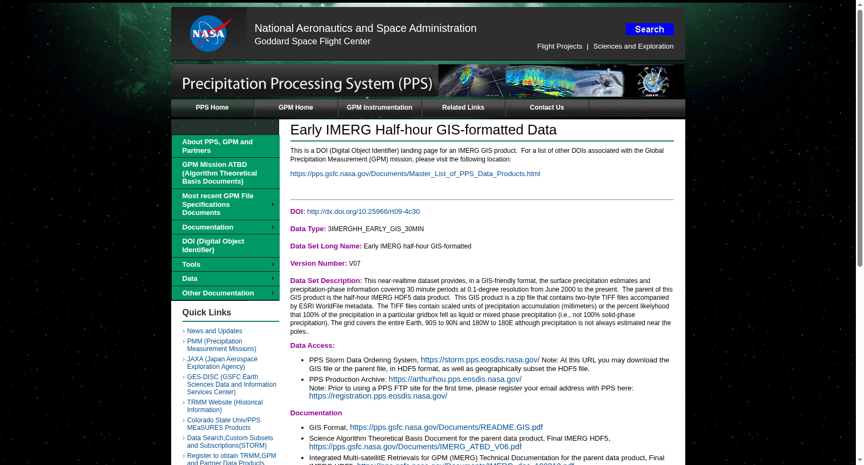Open the GPM Home menu item
The height and width of the screenshot is (465, 864).
(296, 107)
